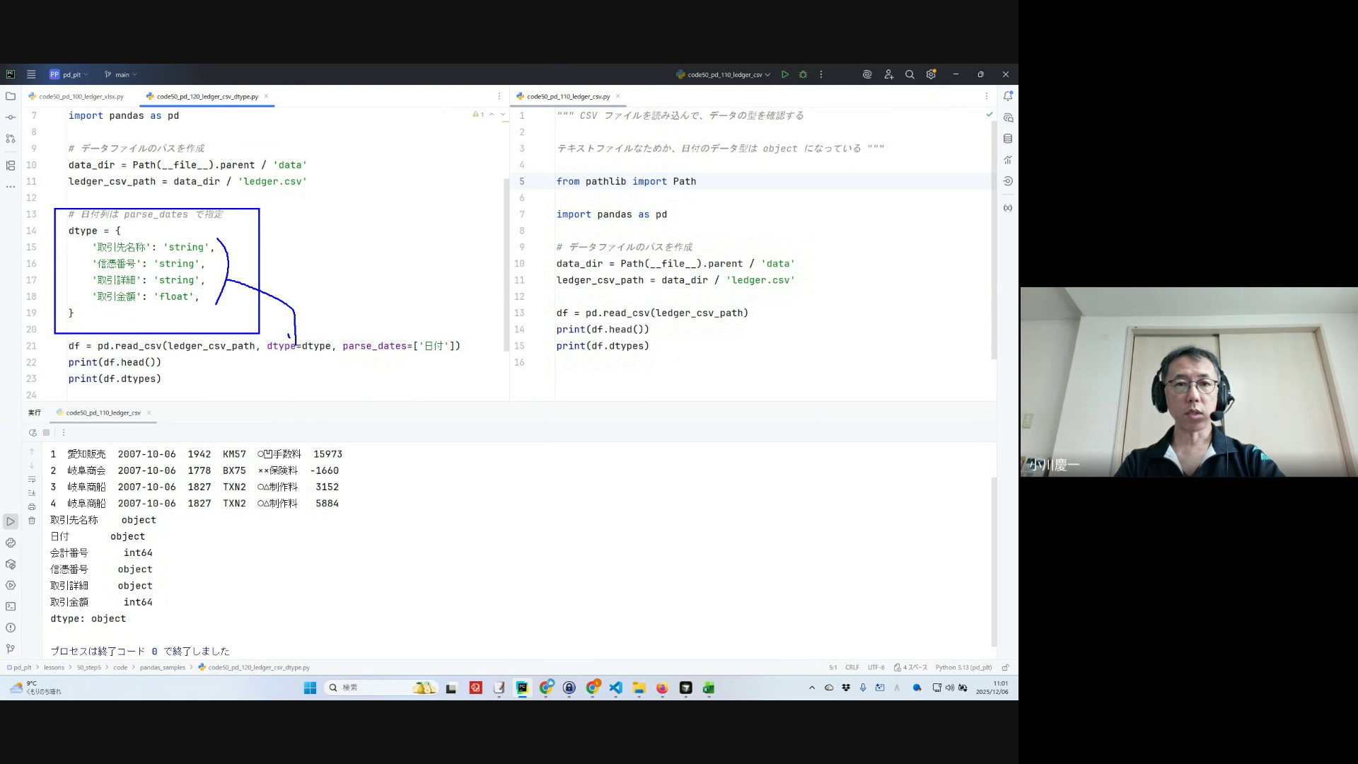Rerun the program in the Run panel

click(x=33, y=432)
